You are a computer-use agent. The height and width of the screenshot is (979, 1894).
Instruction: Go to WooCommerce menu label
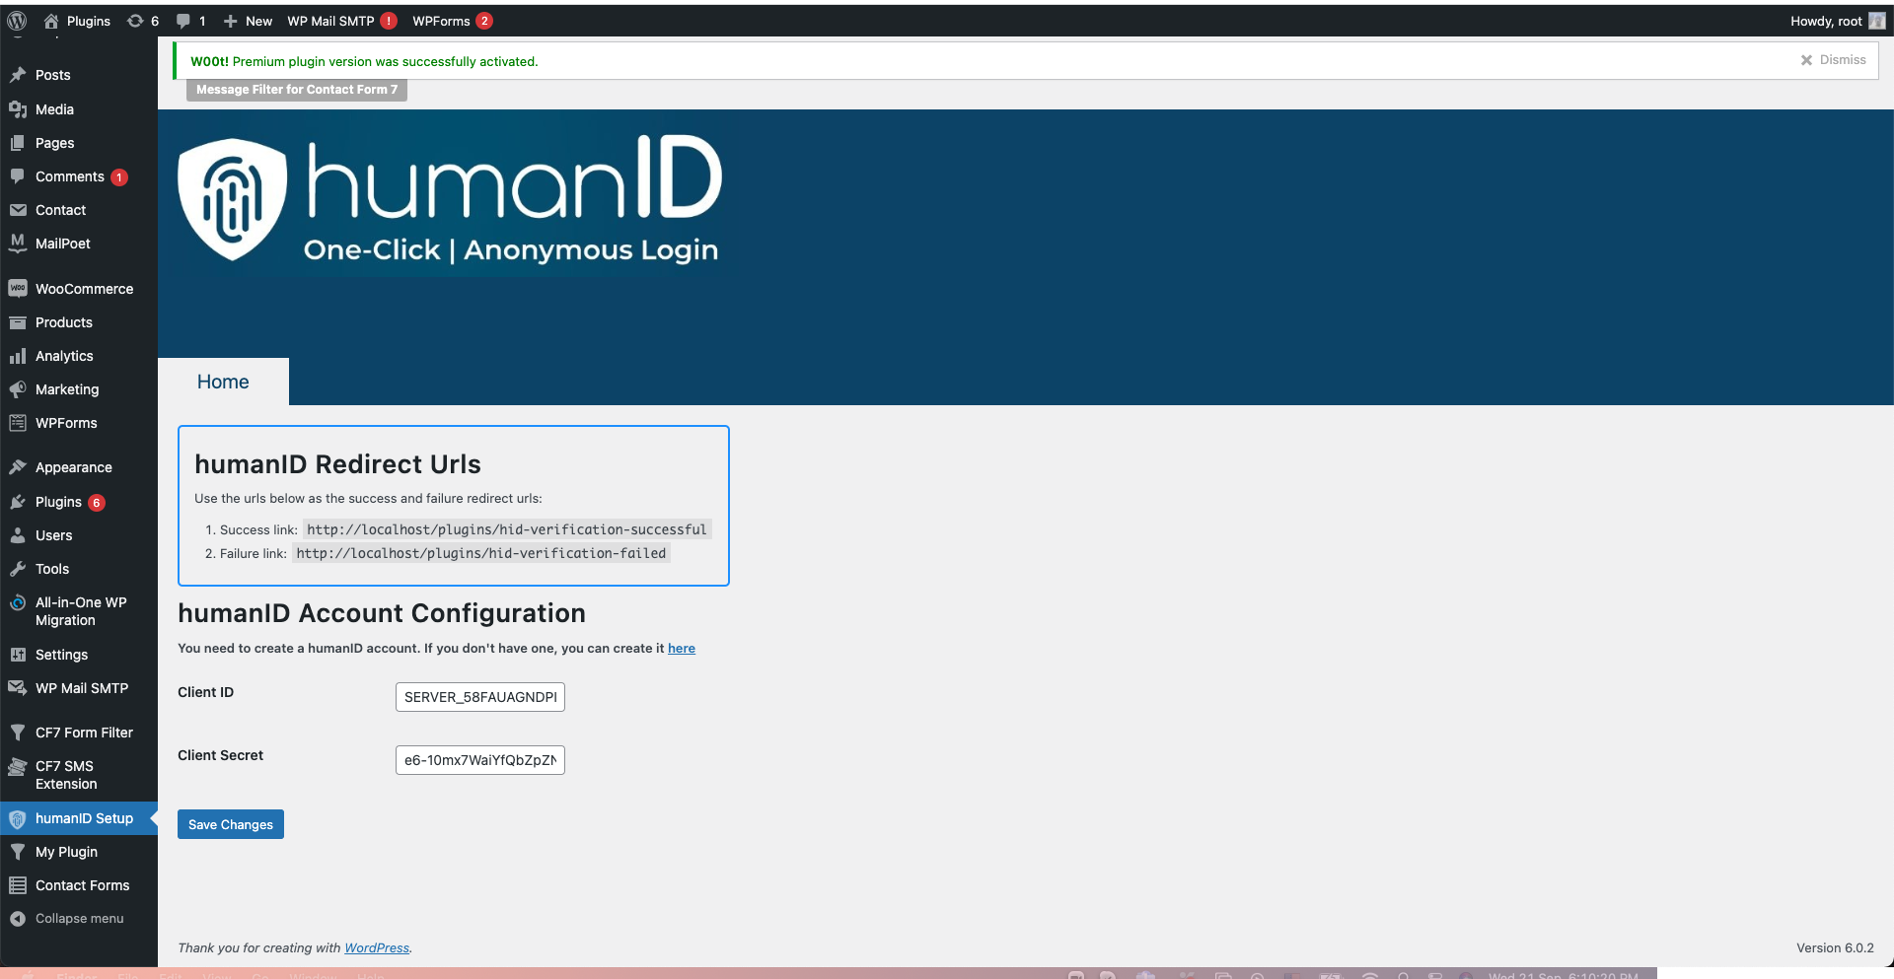(x=84, y=289)
